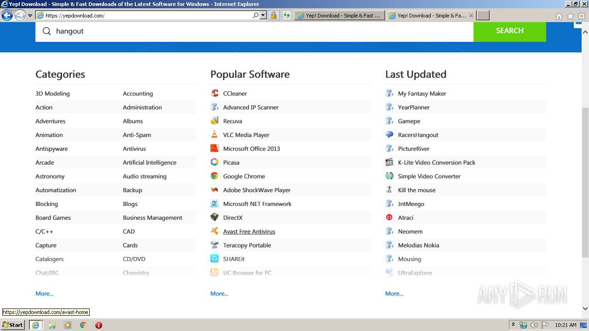
Task: Click the CCleaner icon
Action: click(214, 93)
